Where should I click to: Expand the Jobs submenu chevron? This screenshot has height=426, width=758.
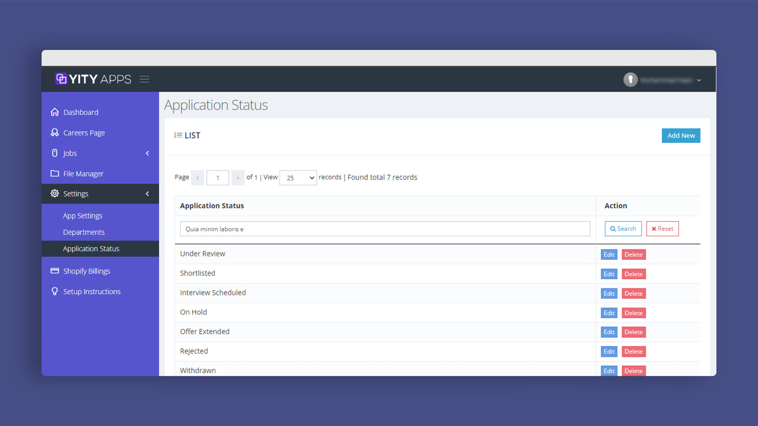[x=147, y=153]
